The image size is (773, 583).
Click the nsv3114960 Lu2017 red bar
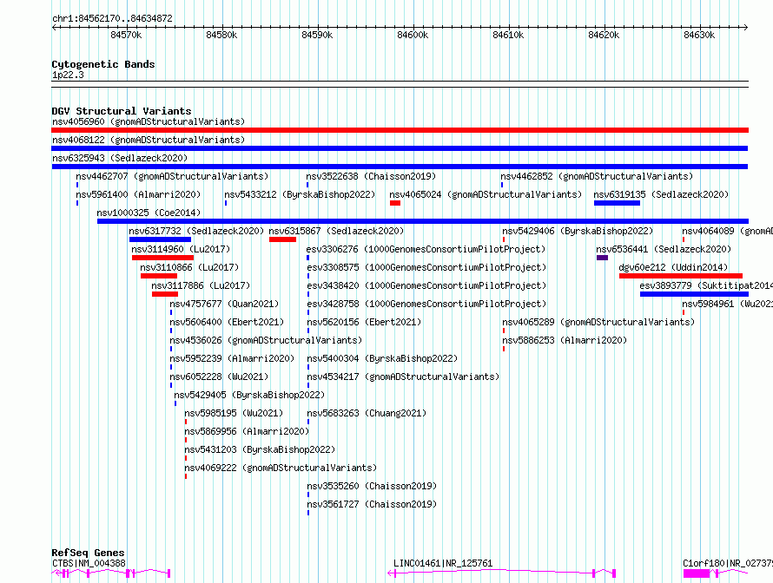(162, 258)
